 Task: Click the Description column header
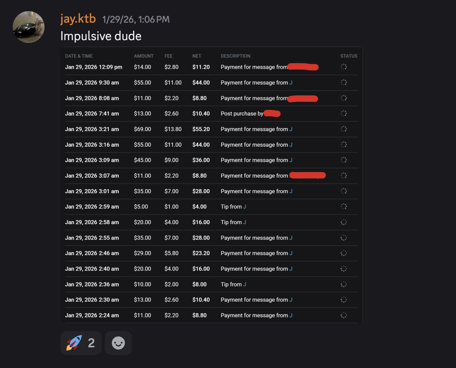click(236, 56)
